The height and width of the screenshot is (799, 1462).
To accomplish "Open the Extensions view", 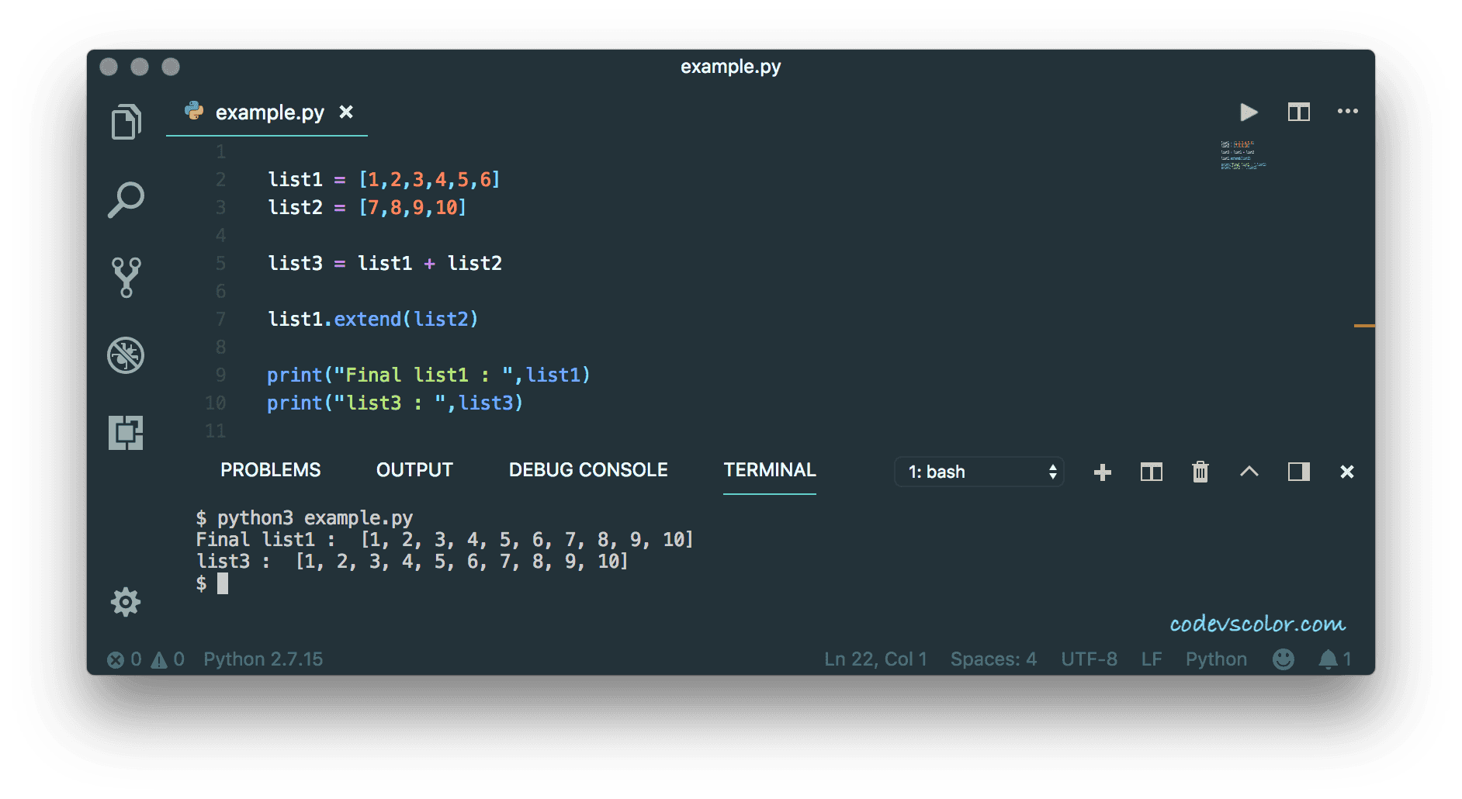I will (x=126, y=433).
